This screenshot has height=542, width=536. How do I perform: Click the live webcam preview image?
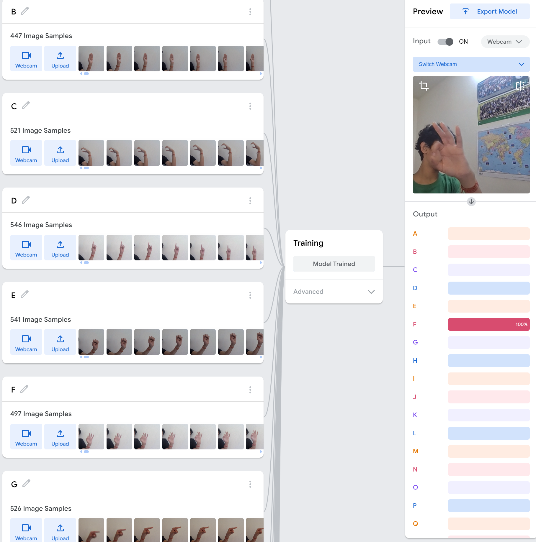point(471,135)
